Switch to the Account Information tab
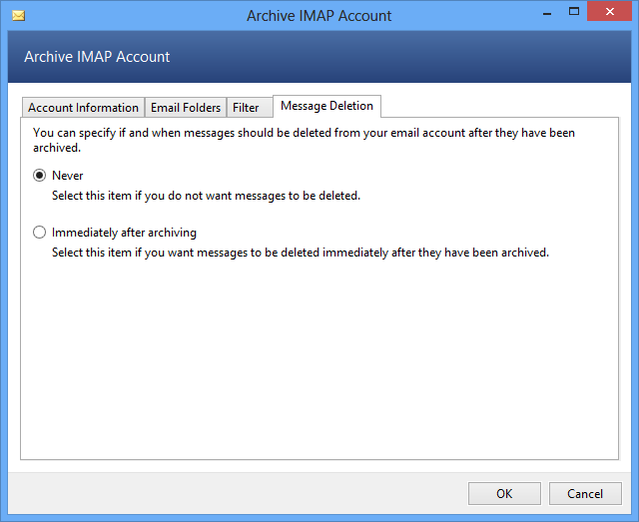 point(83,108)
